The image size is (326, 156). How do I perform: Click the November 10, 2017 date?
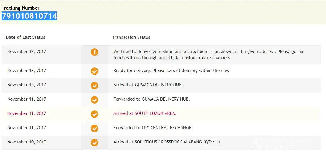coord(27,142)
